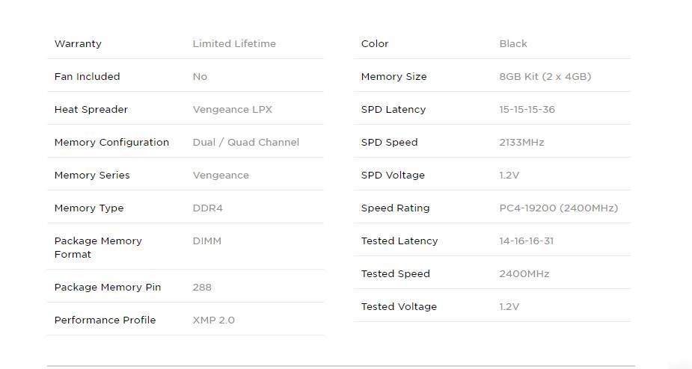Select the PC4-19200 (2400MHz) speed rating

559,208
